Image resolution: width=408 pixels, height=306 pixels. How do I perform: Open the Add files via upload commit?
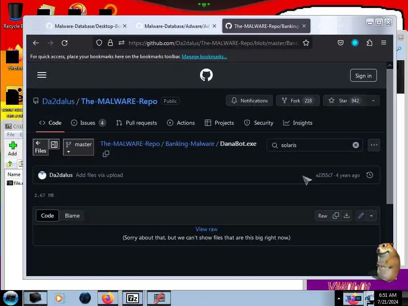[99, 175]
